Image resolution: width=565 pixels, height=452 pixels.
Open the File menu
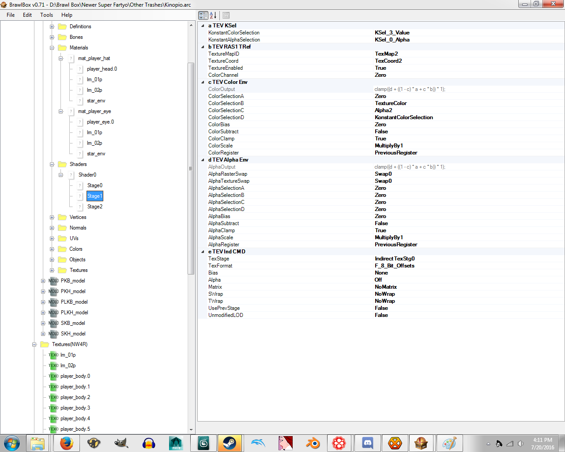tap(11, 15)
